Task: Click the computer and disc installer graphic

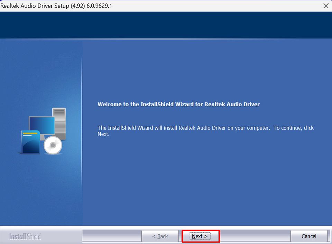Action: [42, 131]
